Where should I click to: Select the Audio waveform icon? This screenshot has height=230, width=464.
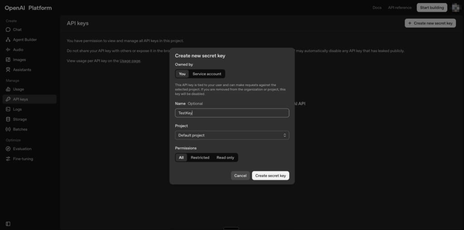click(8, 50)
